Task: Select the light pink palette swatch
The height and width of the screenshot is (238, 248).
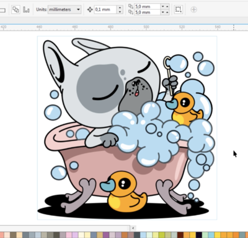Action: pyautogui.click(x=69, y=235)
